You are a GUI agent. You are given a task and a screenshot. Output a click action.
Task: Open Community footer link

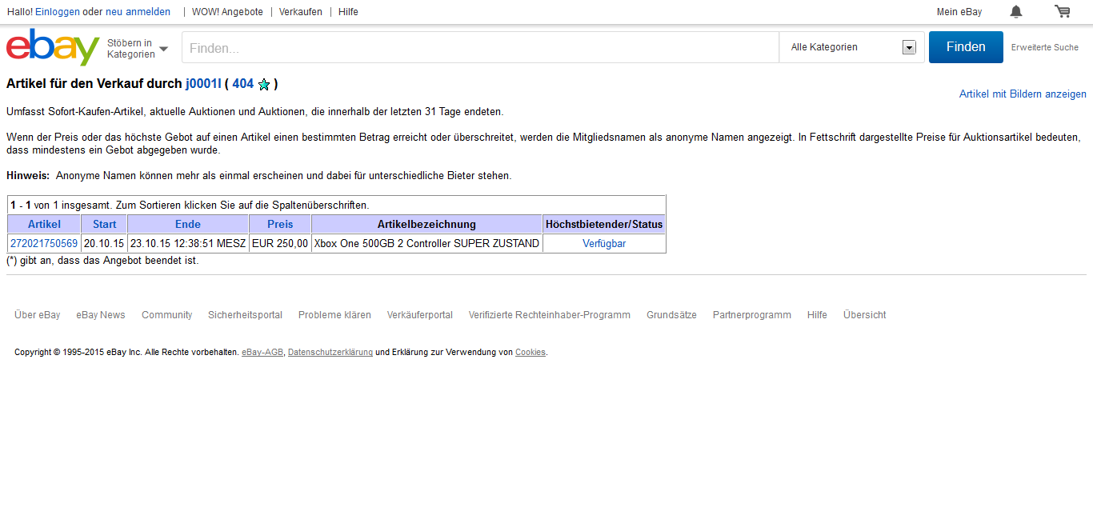tap(167, 315)
